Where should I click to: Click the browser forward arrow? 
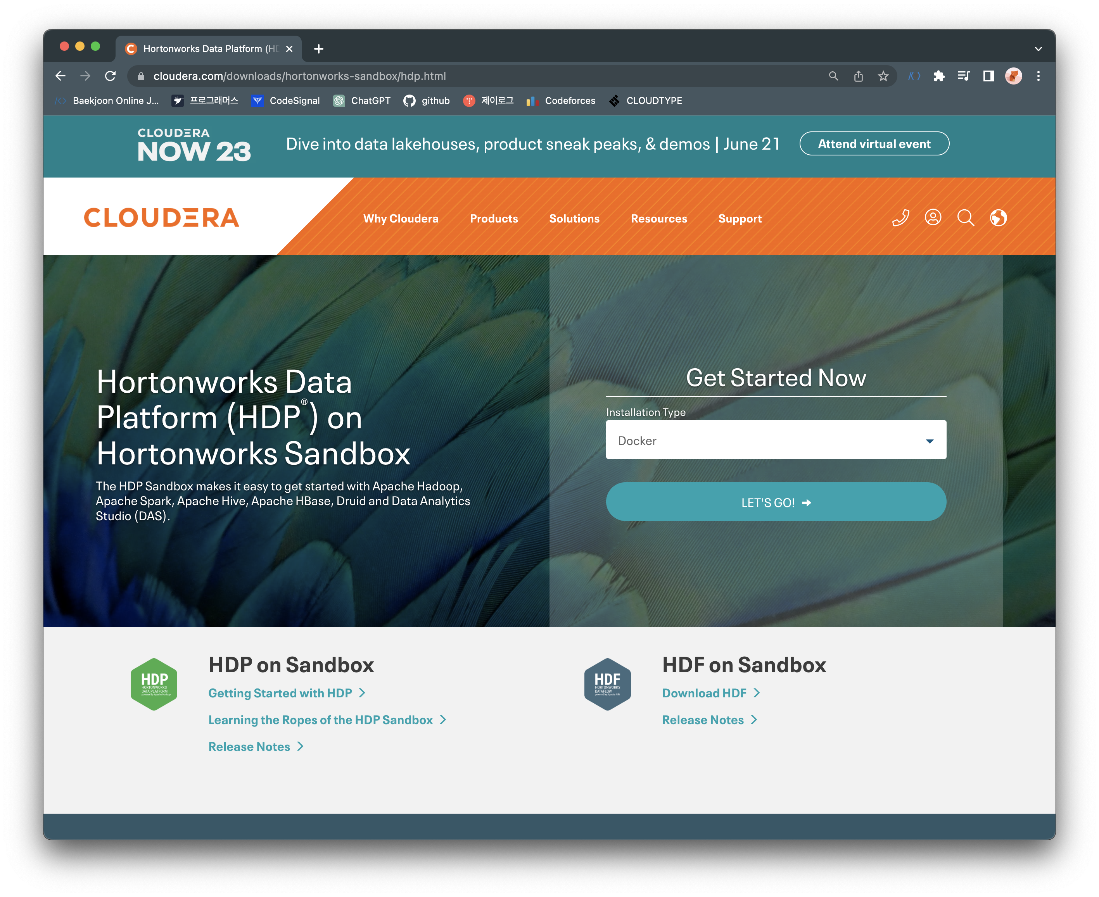tap(85, 76)
